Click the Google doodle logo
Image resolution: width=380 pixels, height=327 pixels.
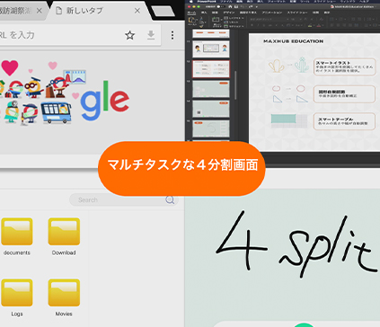65,92
